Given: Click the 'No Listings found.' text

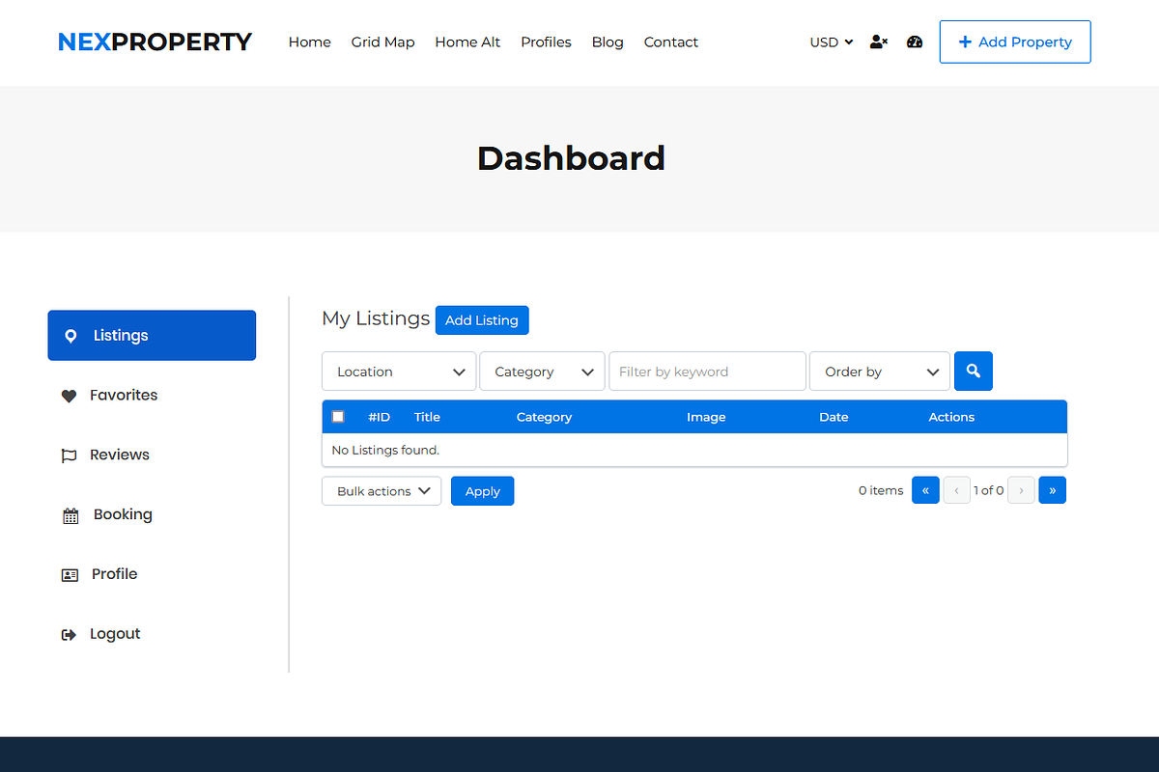Looking at the screenshot, I should tap(385, 450).
